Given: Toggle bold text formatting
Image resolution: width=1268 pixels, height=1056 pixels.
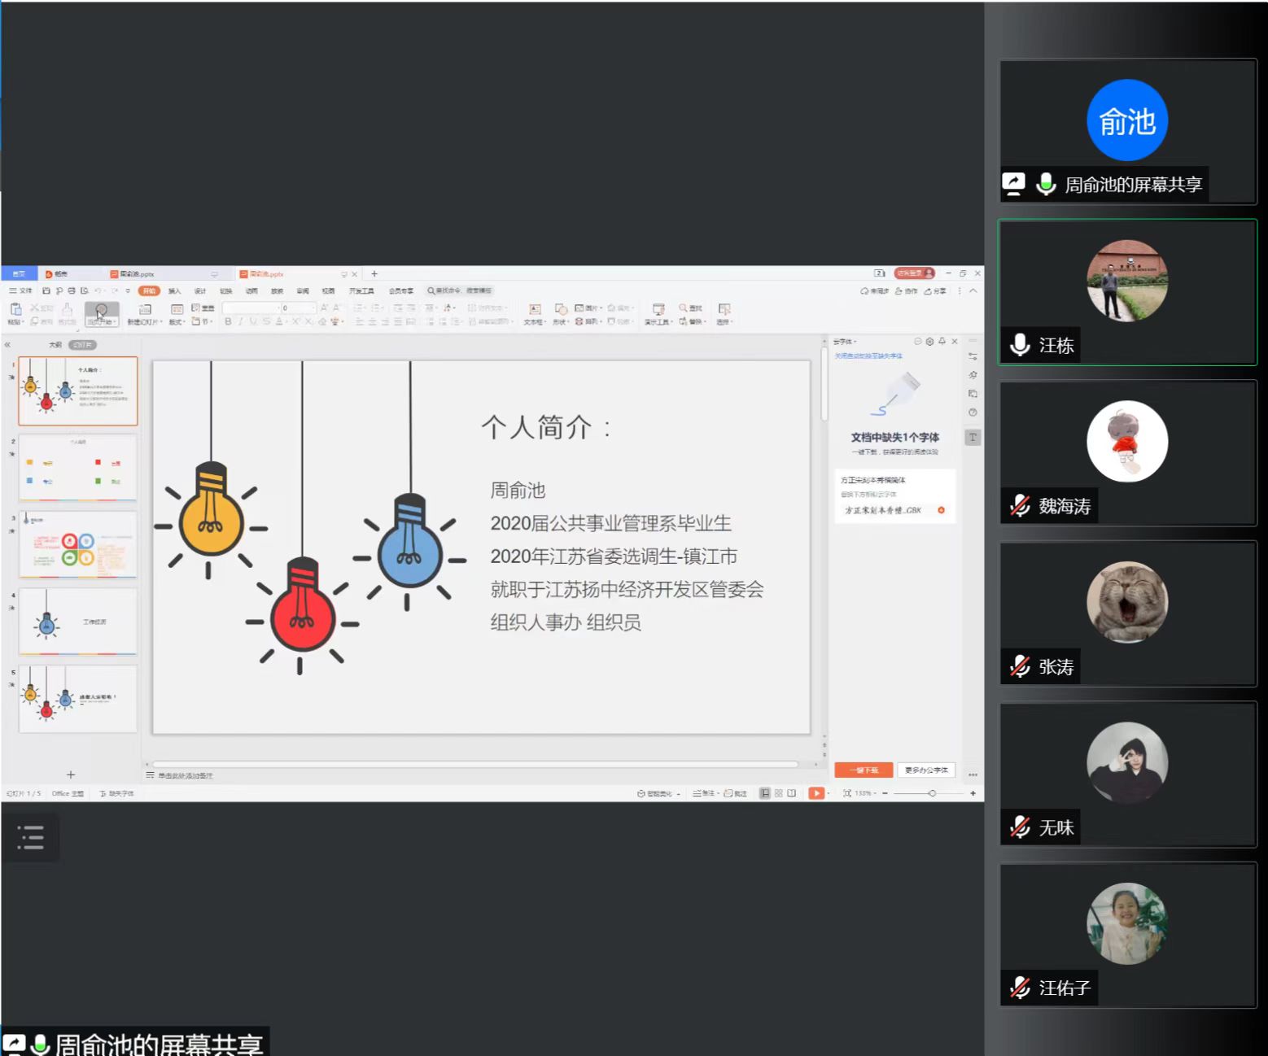Looking at the screenshot, I should [228, 322].
